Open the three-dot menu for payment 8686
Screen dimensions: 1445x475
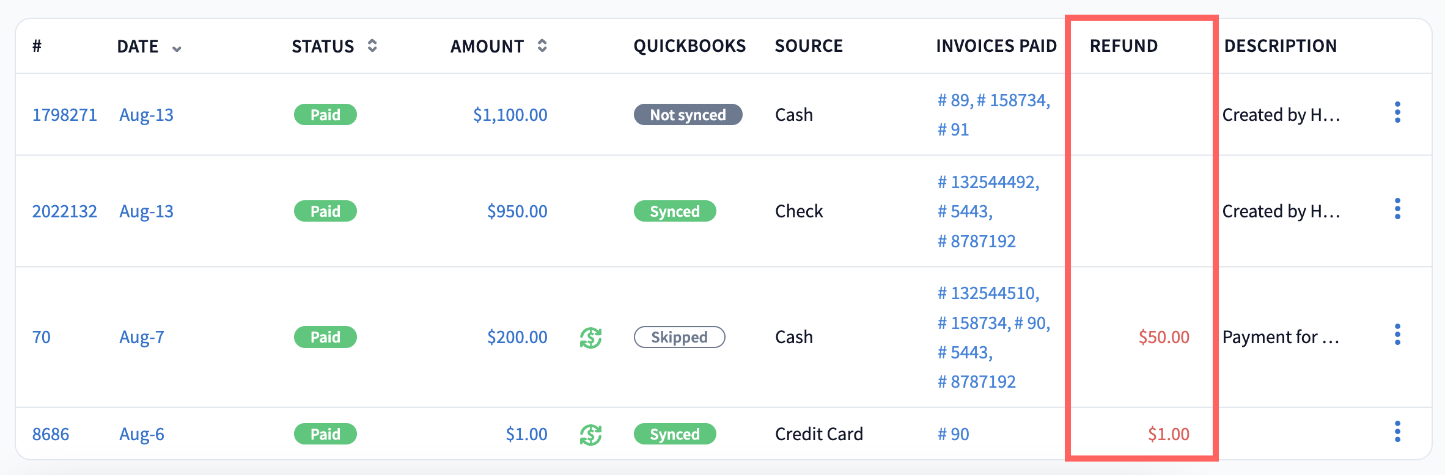(1397, 432)
